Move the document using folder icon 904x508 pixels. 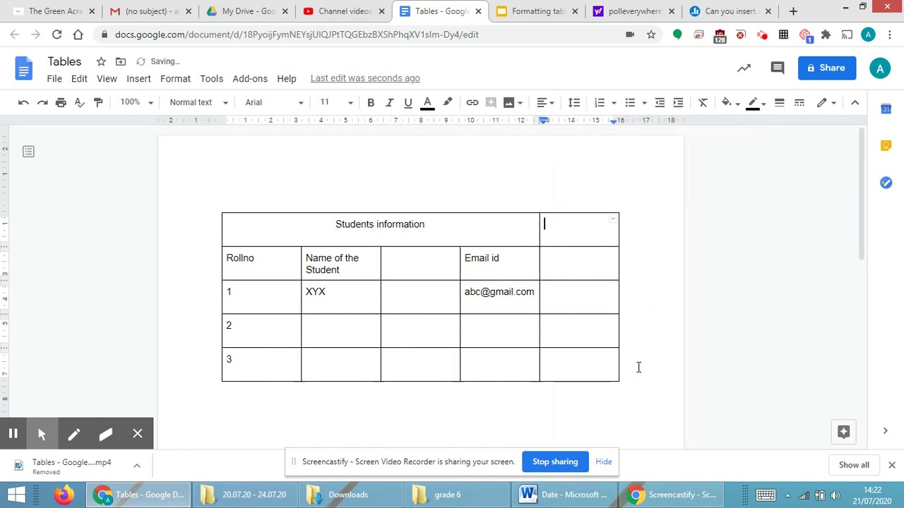point(121,61)
